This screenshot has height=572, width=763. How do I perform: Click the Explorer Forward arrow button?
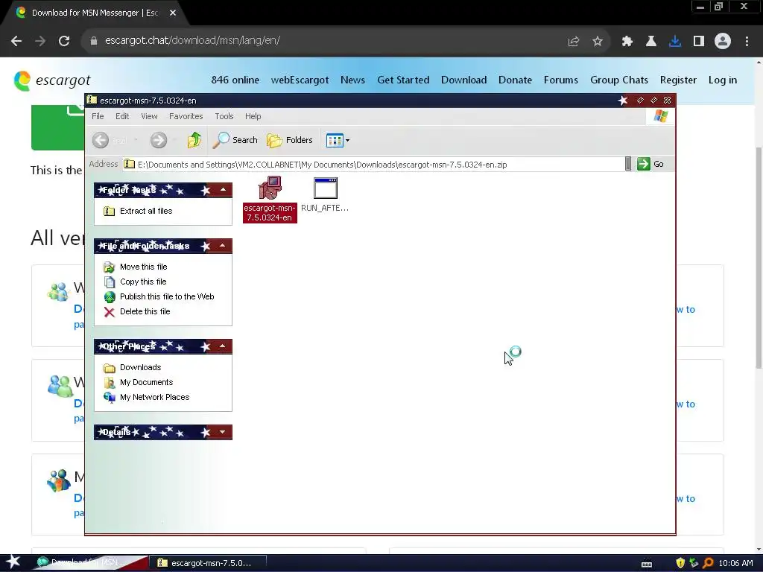click(x=158, y=140)
